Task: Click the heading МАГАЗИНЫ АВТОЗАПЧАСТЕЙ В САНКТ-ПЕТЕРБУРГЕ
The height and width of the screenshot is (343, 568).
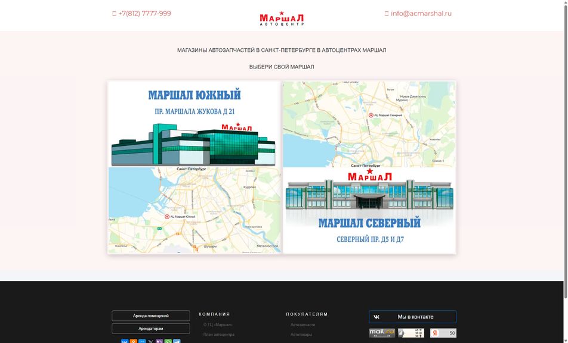Action: (x=282, y=50)
